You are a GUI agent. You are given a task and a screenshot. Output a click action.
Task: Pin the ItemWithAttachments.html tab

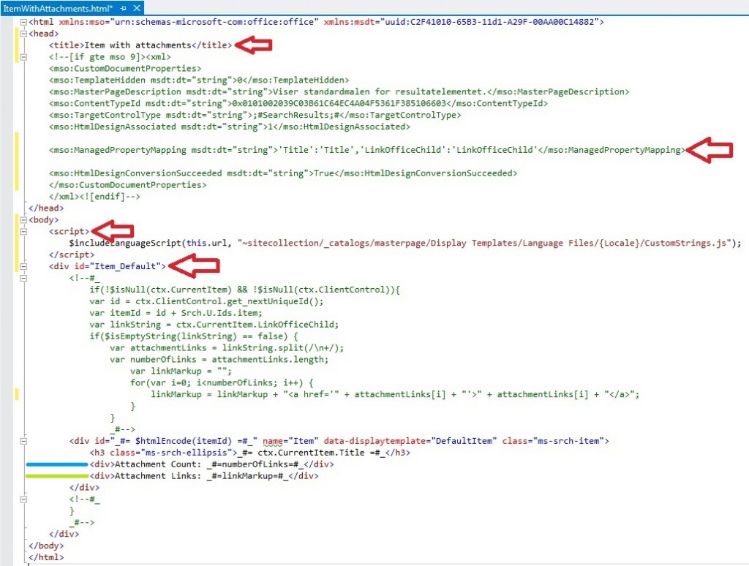pyautogui.click(x=123, y=7)
